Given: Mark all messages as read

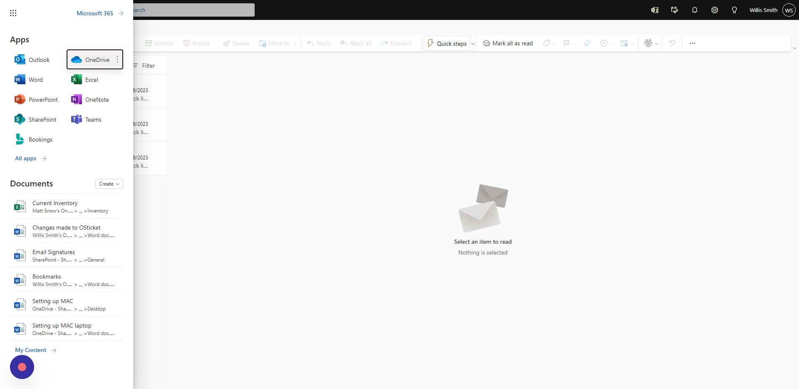Looking at the screenshot, I should click(x=508, y=43).
